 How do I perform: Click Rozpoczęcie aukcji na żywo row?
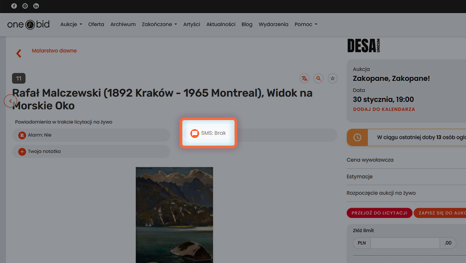[x=406, y=193]
